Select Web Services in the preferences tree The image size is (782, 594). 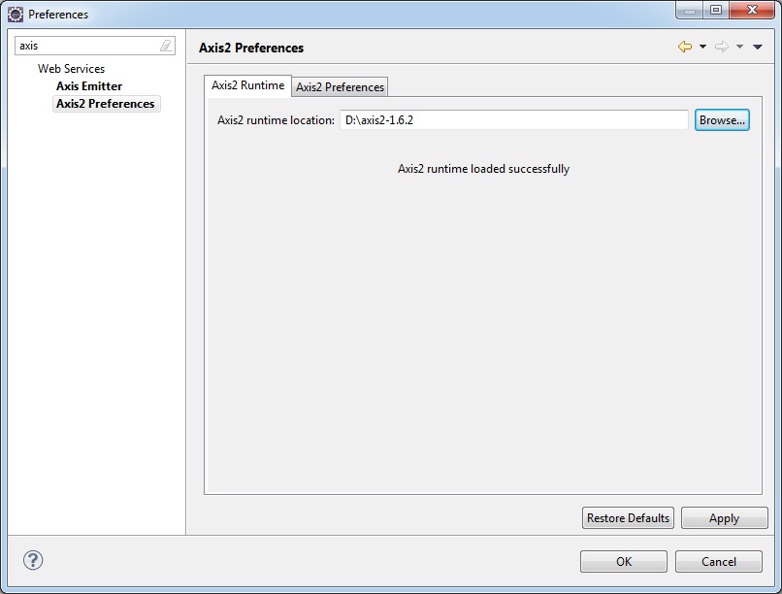(72, 68)
